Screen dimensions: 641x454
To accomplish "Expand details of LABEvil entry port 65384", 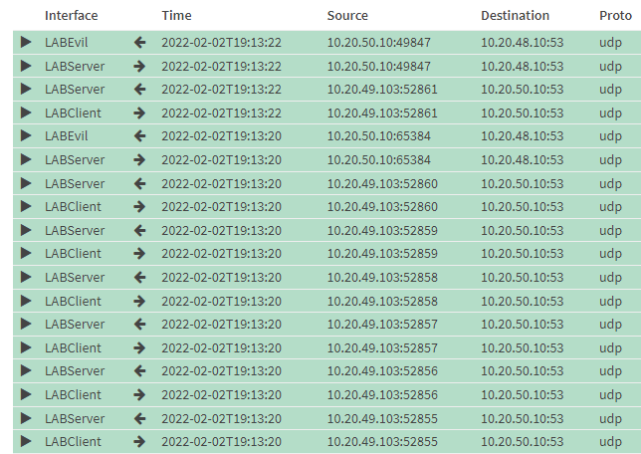I will [x=26, y=135].
